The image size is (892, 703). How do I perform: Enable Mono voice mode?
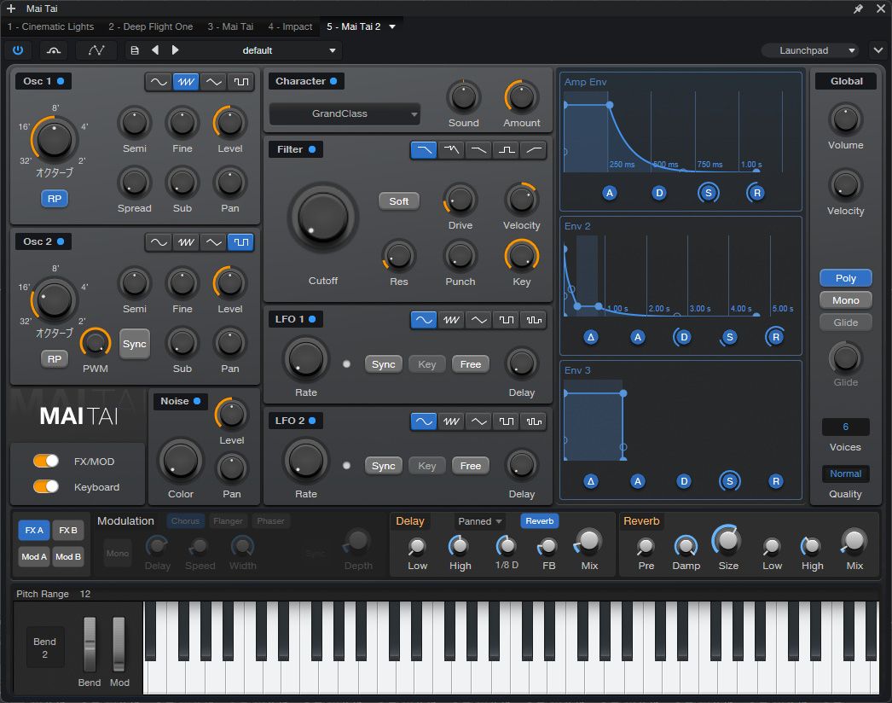point(845,300)
